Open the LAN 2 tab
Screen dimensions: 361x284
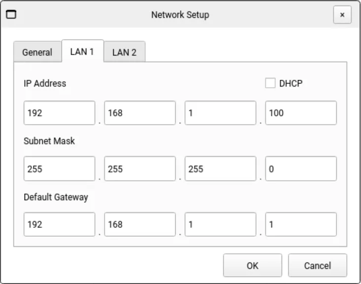124,52
